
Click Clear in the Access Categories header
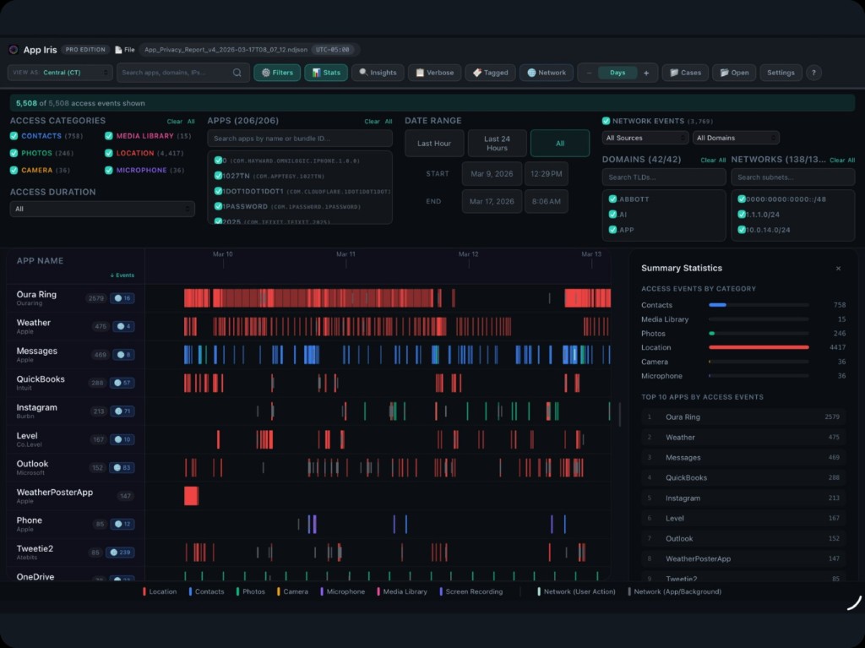pos(174,122)
